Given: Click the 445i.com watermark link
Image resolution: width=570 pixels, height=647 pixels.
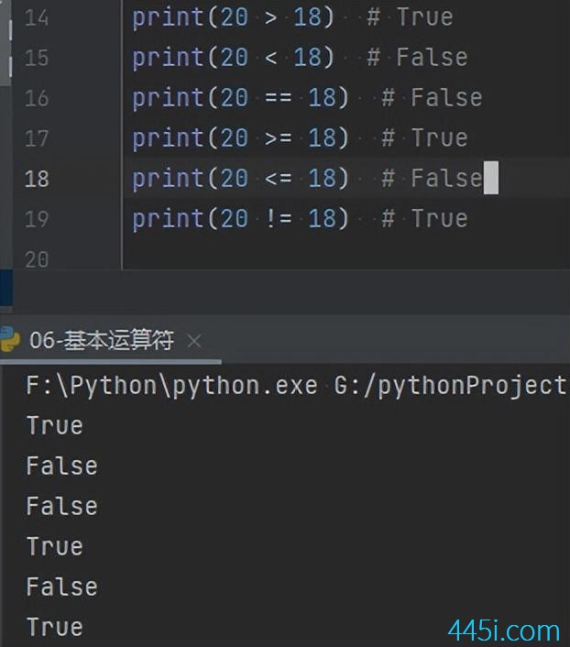Looking at the screenshot, I should click(x=503, y=631).
